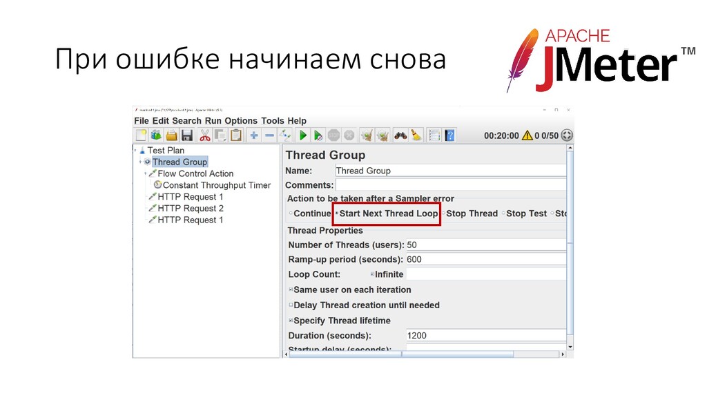This screenshot has height=398, width=707.
Task: Open the Run menu
Action: (x=213, y=120)
